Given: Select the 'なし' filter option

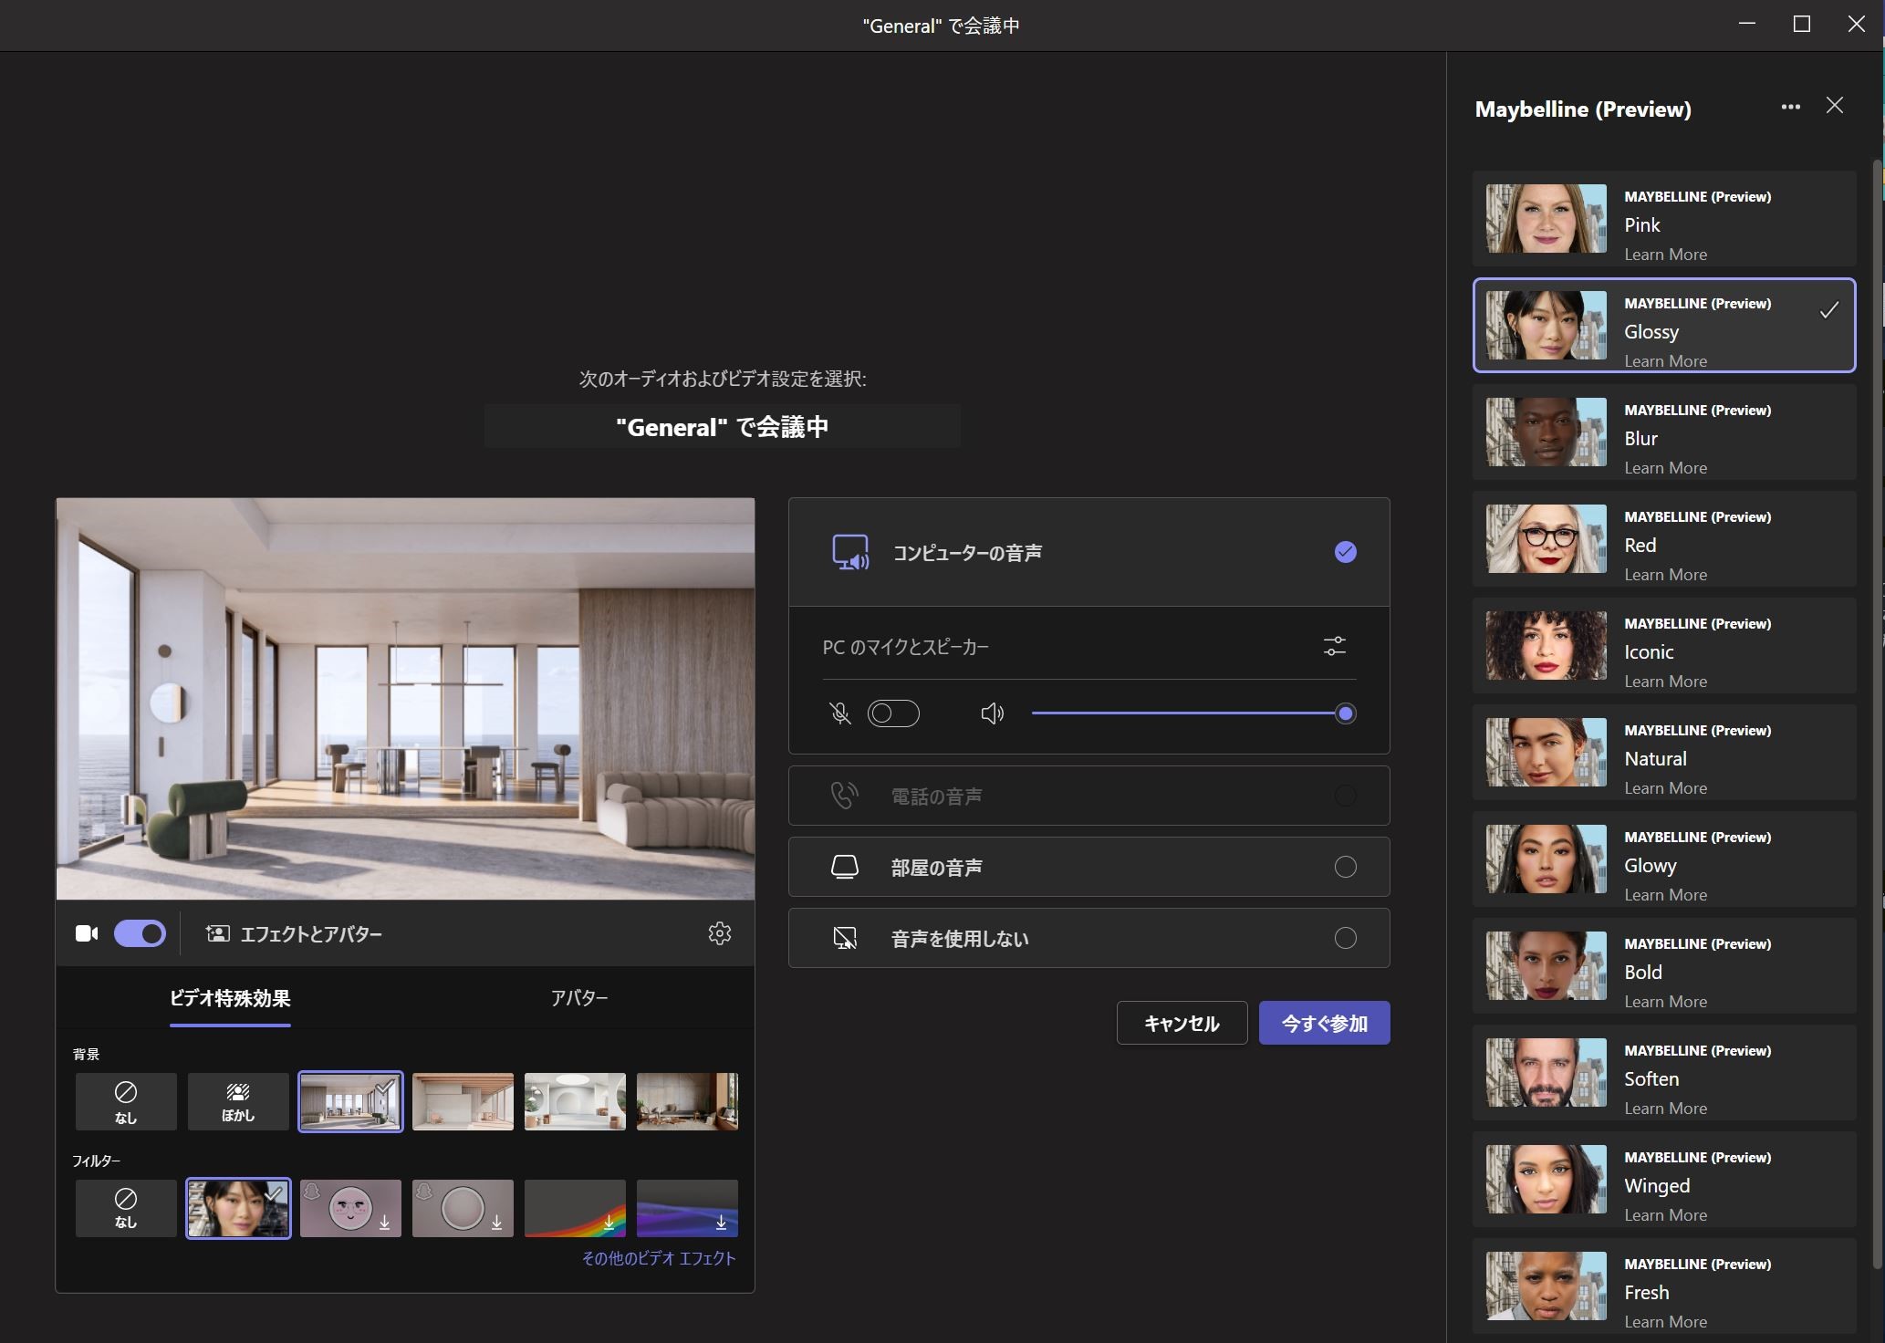Looking at the screenshot, I should click(126, 1208).
